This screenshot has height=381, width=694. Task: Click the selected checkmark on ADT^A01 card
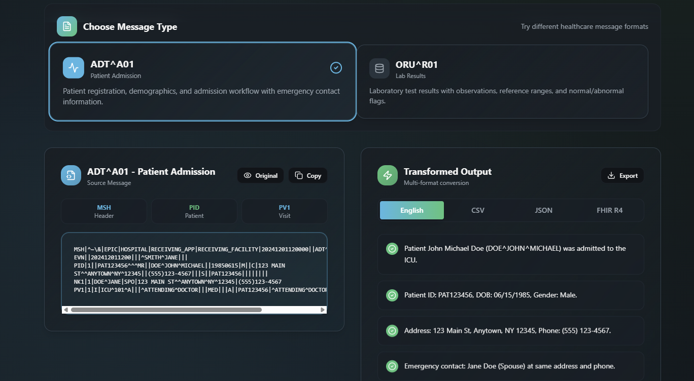click(336, 67)
